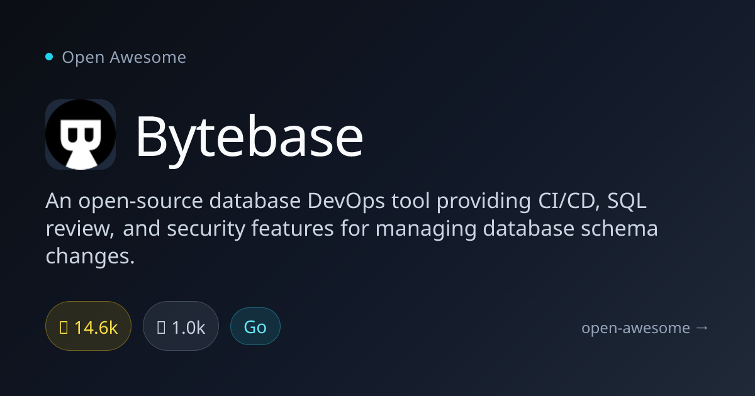Click the 14.6k stars badge

pyautogui.click(x=88, y=327)
